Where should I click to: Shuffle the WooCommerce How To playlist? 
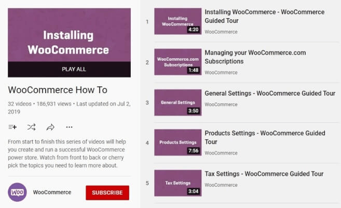[x=31, y=127]
